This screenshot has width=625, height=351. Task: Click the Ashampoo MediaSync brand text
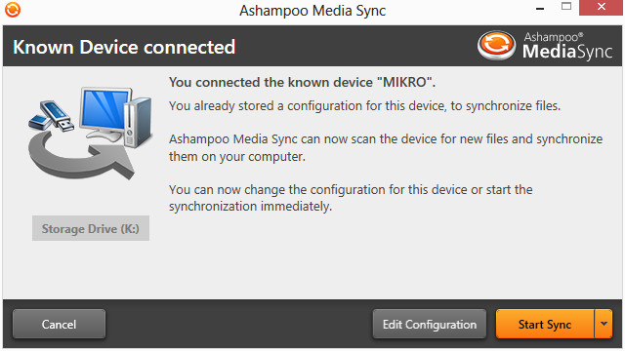coord(566,46)
